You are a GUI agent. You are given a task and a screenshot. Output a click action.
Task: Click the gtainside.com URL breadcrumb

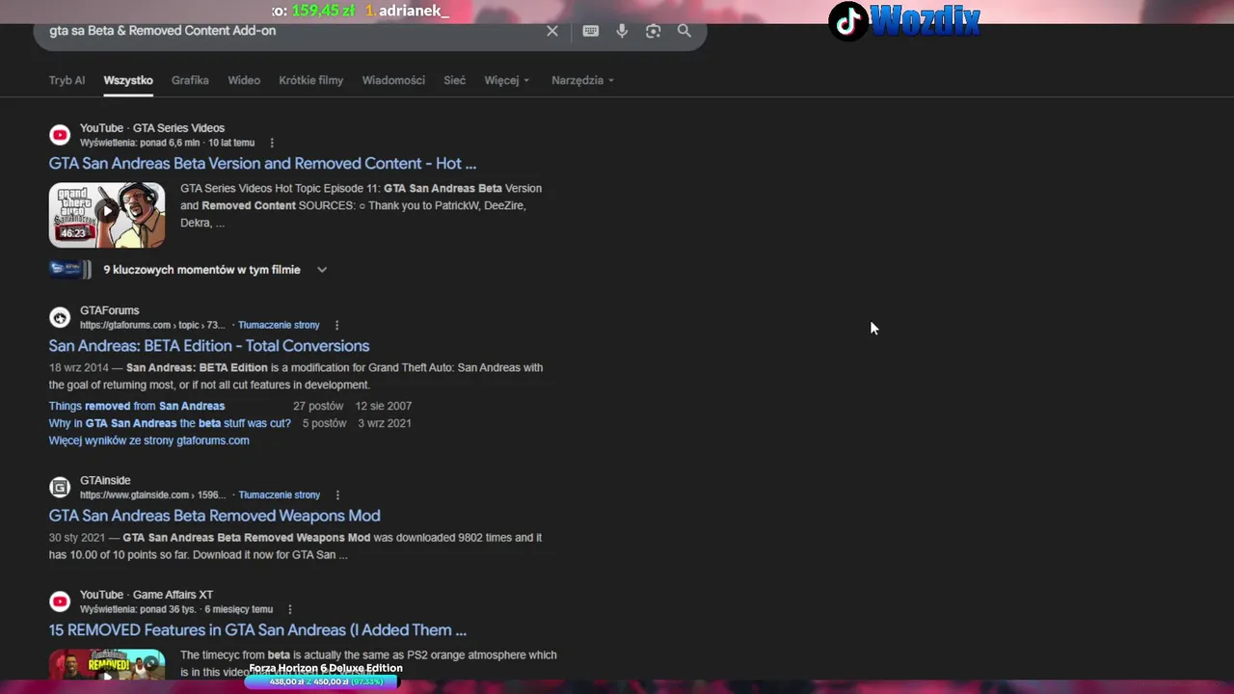[x=153, y=494]
